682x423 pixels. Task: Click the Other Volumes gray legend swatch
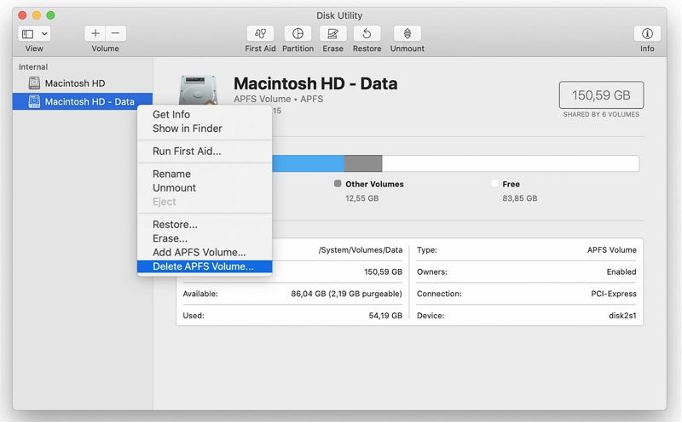tap(338, 184)
